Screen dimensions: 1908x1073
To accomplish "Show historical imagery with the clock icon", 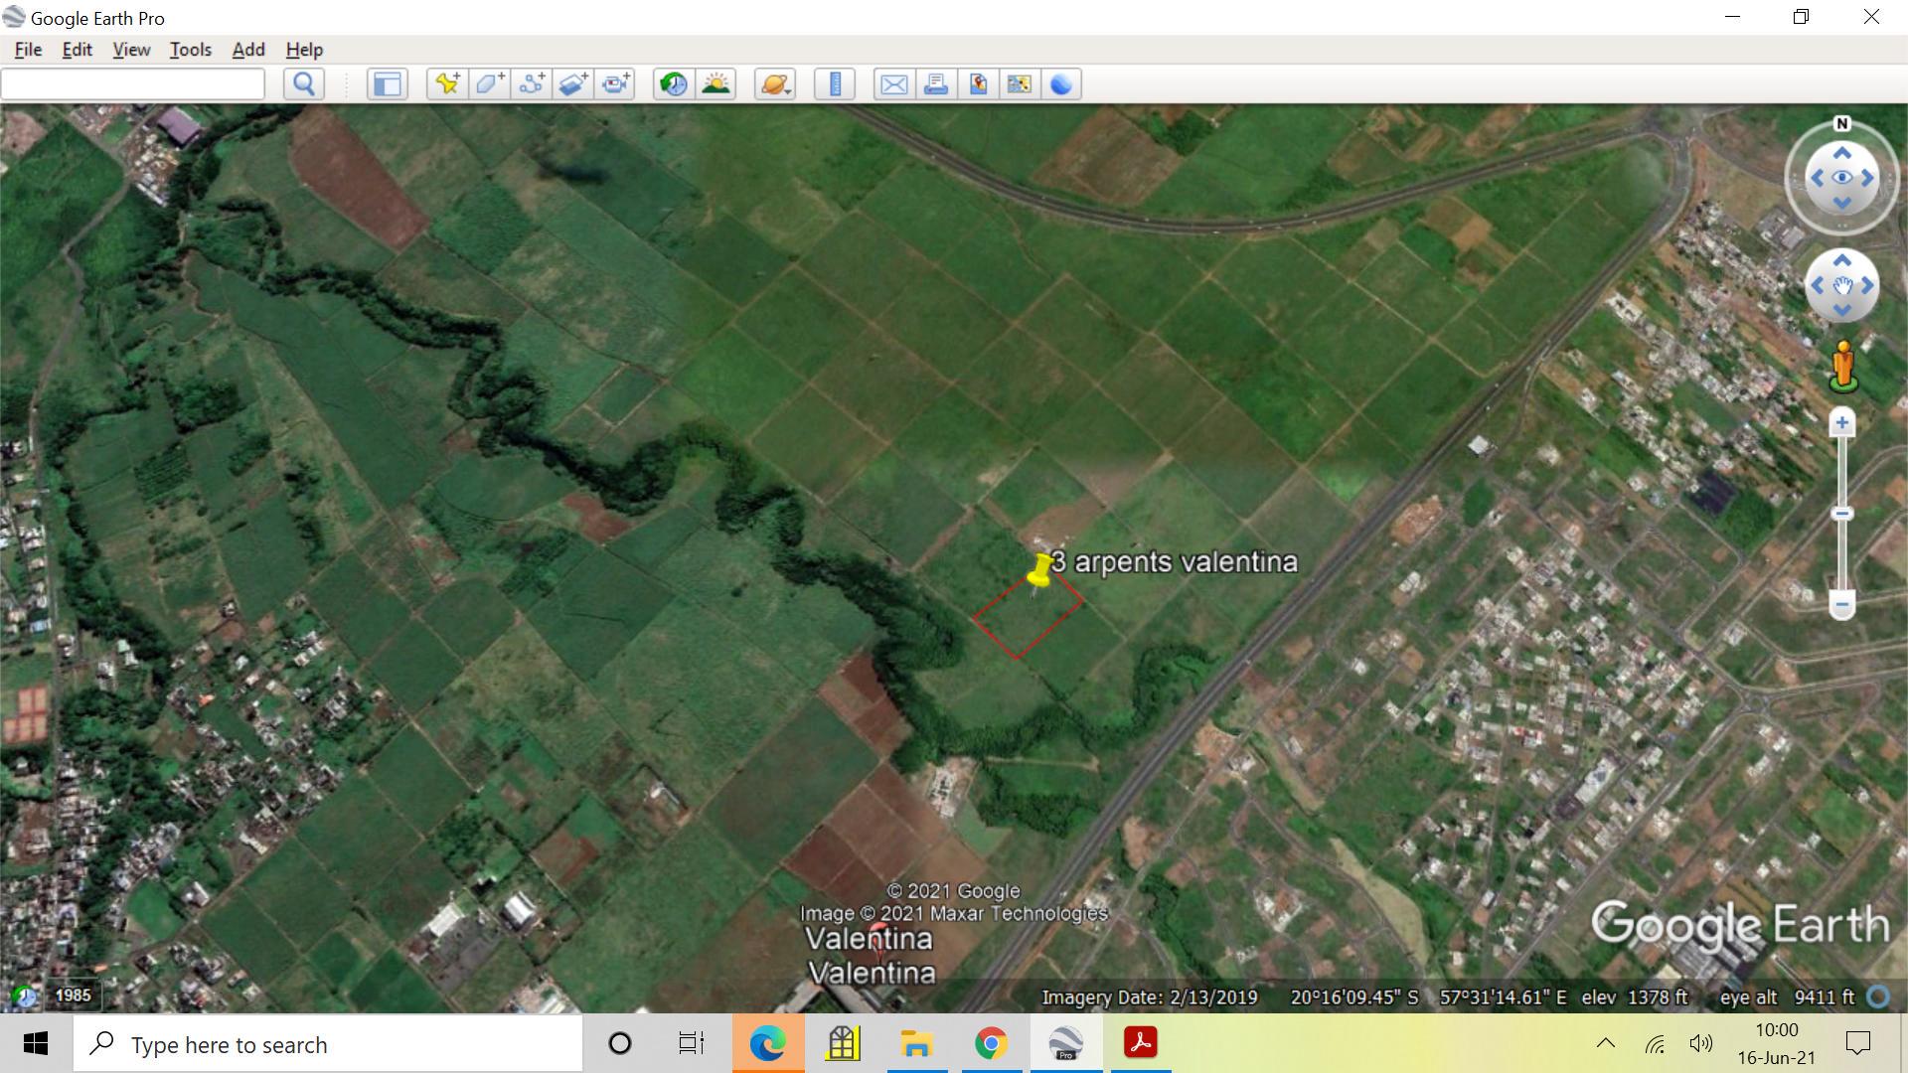I will [x=674, y=84].
